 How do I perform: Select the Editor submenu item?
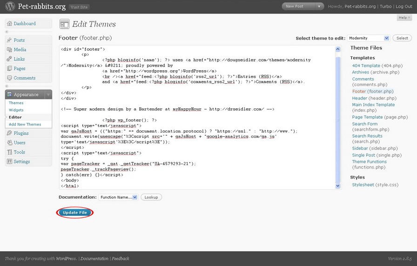click(15, 117)
